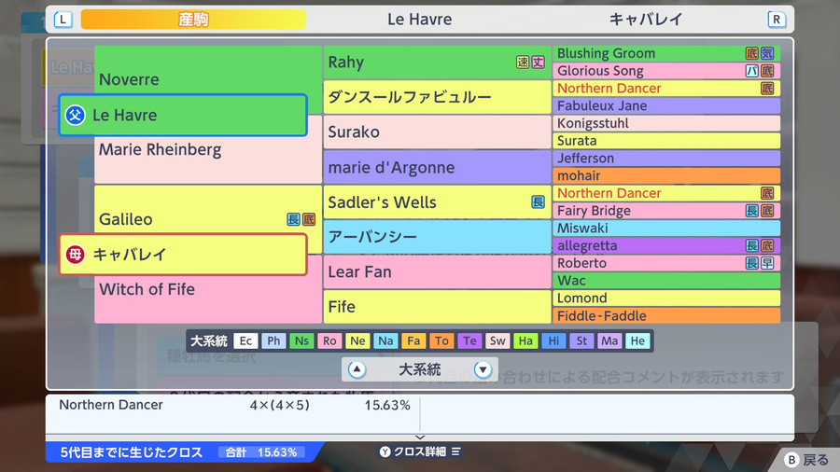
Task: Click the ダンスールファビュルー cell
Action: (437, 97)
